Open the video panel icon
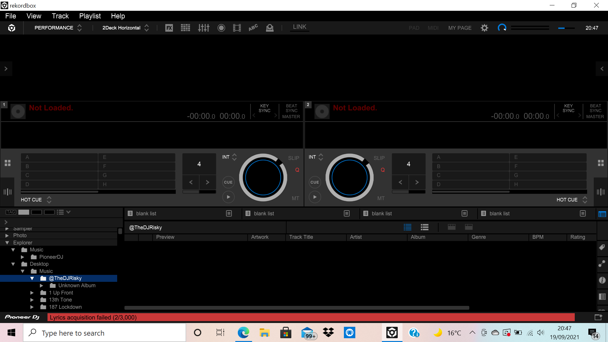The width and height of the screenshot is (608, 342). [x=237, y=28]
